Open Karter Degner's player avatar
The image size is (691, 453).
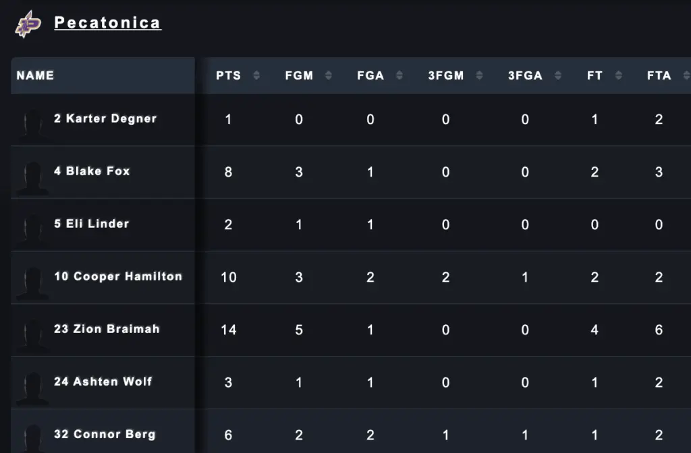pyautogui.click(x=32, y=121)
